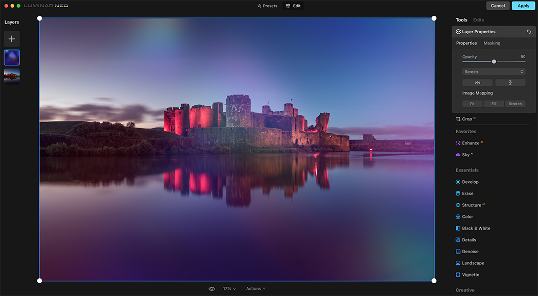Click the Opacity slider handle
The image size is (538, 296).
coord(494,62)
